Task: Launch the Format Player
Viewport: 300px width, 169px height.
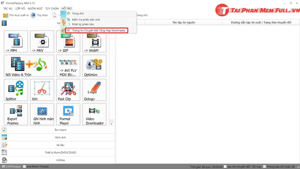Action: (68, 114)
